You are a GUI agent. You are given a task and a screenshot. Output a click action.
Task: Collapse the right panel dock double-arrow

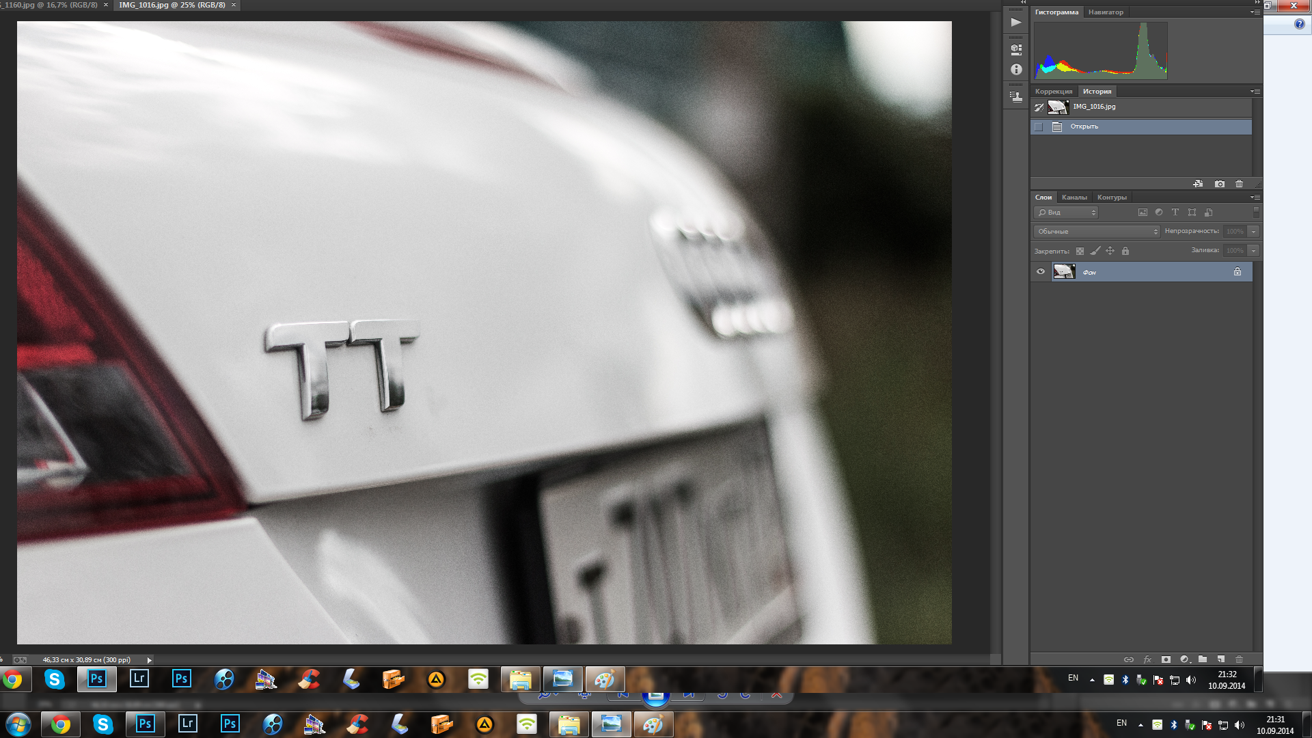click(x=1257, y=2)
